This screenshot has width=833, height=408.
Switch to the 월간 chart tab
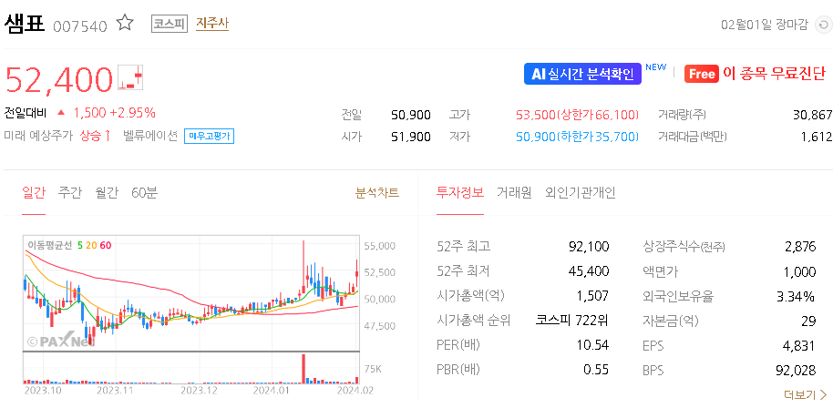point(107,192)
